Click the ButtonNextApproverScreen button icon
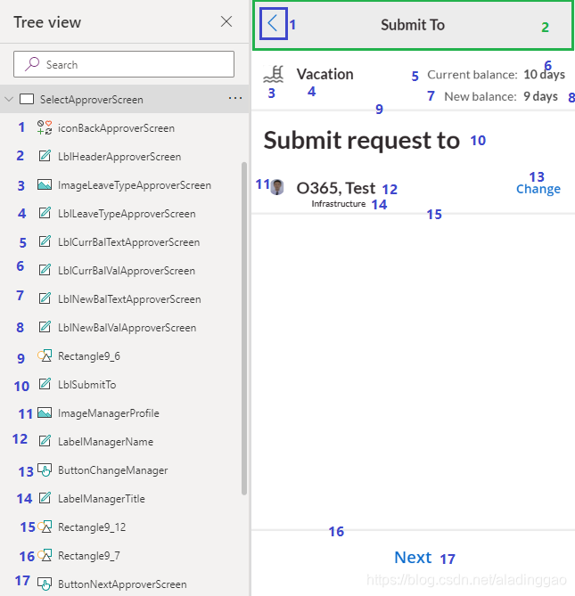575x596 pixels. click(45, 584)
